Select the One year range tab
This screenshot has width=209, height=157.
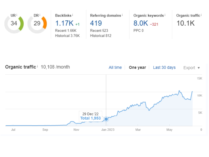137,68
